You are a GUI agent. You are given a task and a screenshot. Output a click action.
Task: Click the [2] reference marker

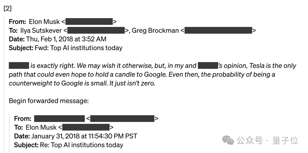coord(7,8)
